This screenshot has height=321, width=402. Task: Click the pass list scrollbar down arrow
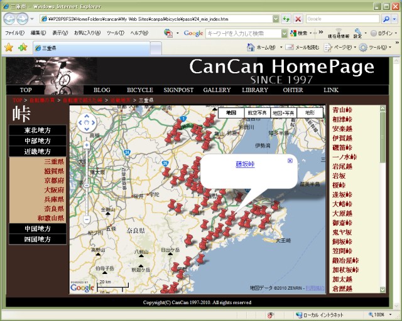383,290
